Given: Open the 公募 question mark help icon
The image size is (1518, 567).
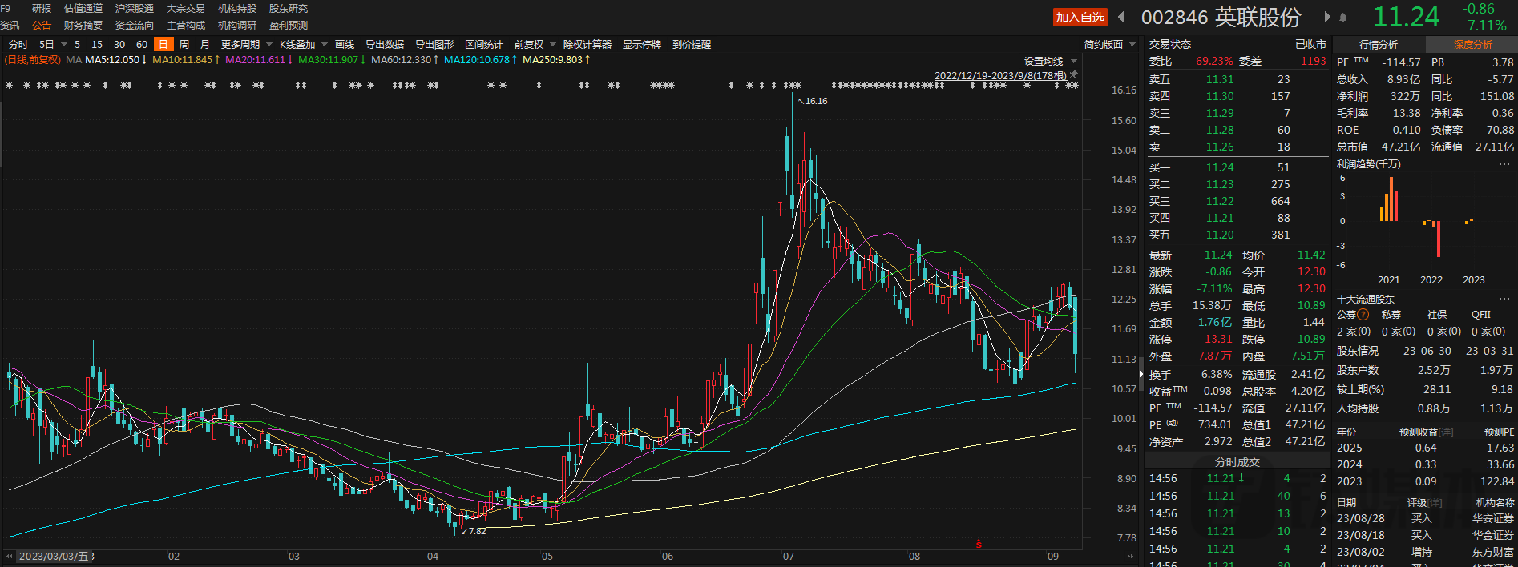Looking at the screenshot, I should pos(1363,315).
